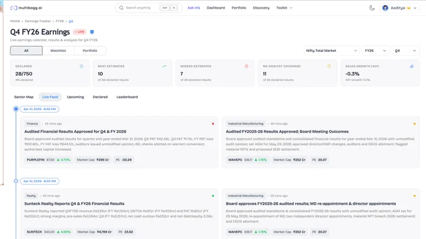The width and height of the screenshot is (426, 239).
Task: Click the Realty sector tag
Action: click(x=31, y=196)
